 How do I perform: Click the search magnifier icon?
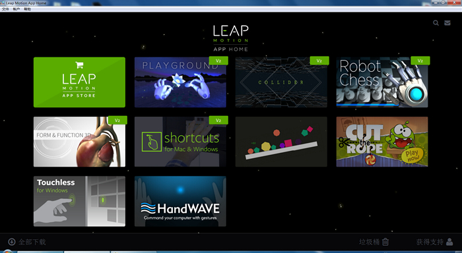click(436, 23)
